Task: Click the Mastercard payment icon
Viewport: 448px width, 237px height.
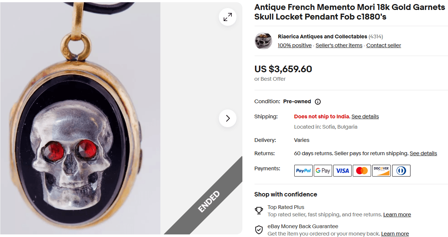Action: 362,170
